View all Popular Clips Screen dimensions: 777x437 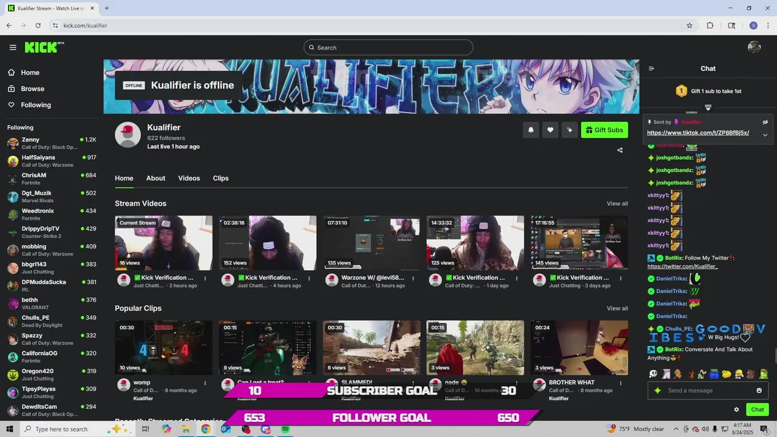click(x=617, y=308)
